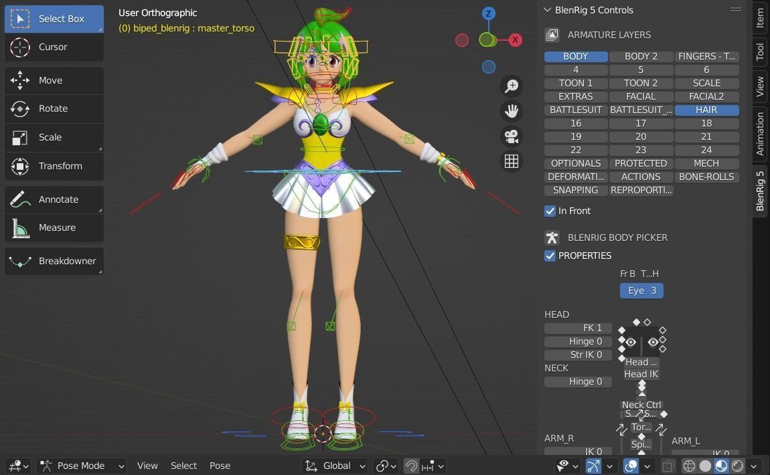Click the left eye picker control
The width and height of the screenshot is (770, 475).
point(631,342)
